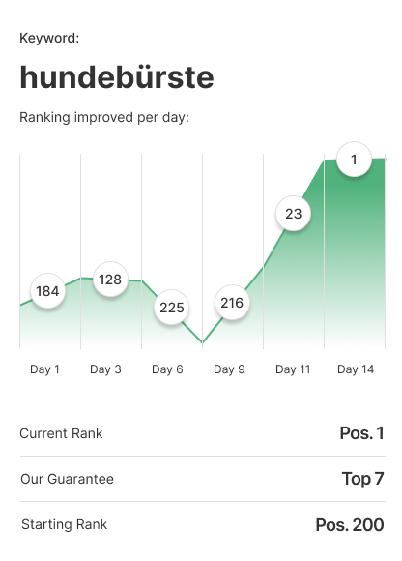This screenshot has height=561, width=402.
Task: Click the Day 1 axis label
Action: (44, 369)
